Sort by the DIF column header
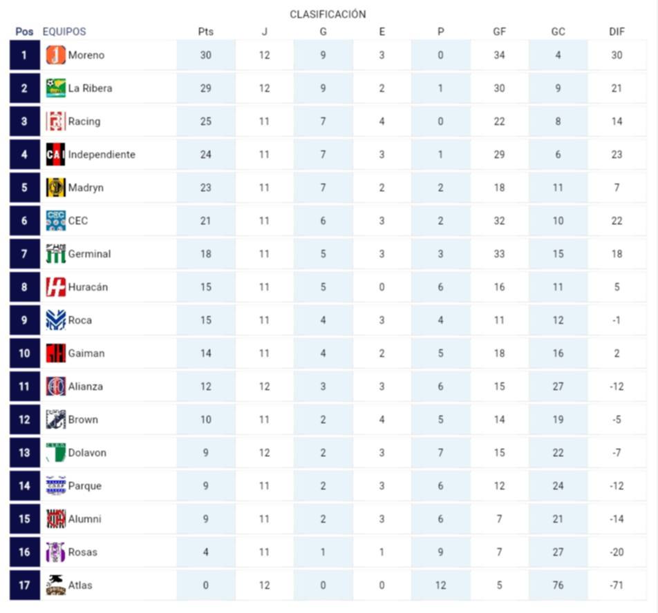This screenshot has width=658, height=613. 617,32
